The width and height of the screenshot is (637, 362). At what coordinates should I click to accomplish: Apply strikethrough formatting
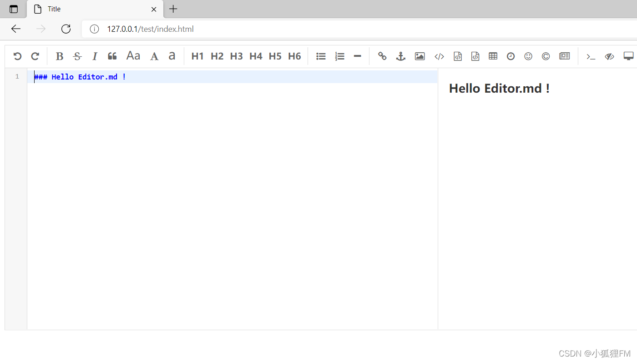pos(77,56)
